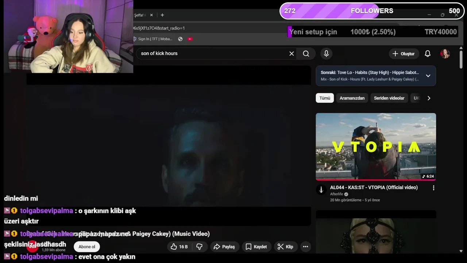Open a new browser tab
Viewport: 467px width, 263px height.
coord(162,15)
